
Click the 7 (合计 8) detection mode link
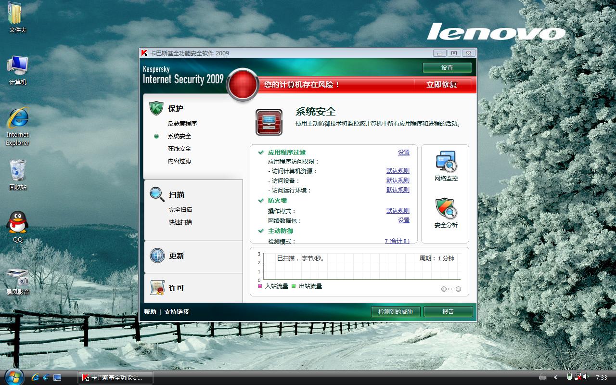[x=397, y=241]
